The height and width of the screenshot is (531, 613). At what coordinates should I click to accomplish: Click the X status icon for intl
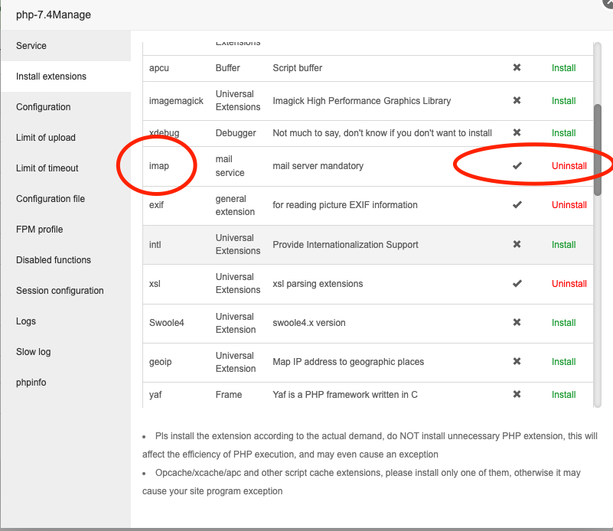pos(517,245)
